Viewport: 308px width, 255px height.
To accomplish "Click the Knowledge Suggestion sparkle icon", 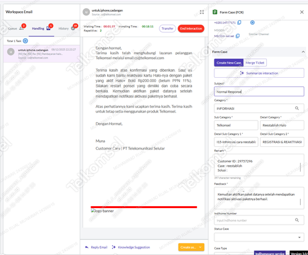I will coord(113,247).
